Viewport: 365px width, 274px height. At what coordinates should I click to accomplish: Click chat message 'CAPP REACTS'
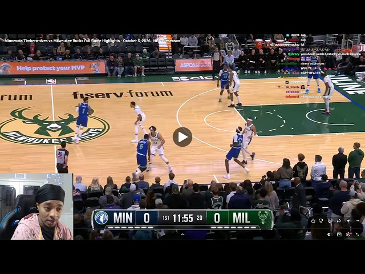point(310,73)
